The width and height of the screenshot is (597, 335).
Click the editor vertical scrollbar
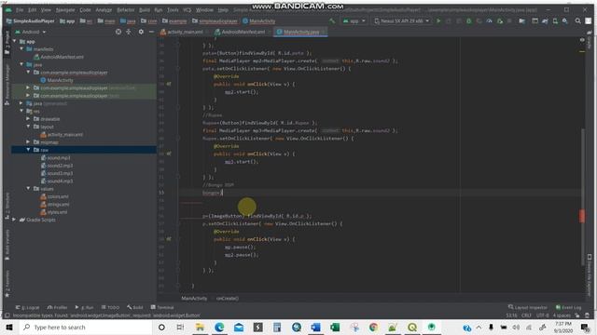[x=582, y=197]
